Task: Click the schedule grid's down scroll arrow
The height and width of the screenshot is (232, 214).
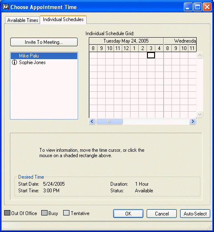Action: click(200, 114)
